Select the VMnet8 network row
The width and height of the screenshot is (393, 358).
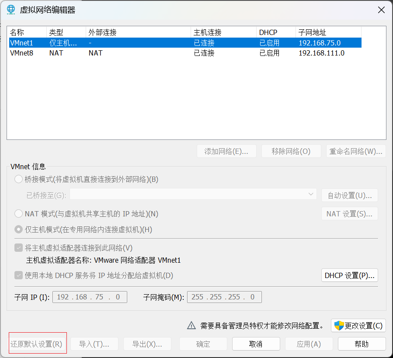coord(131,52)
